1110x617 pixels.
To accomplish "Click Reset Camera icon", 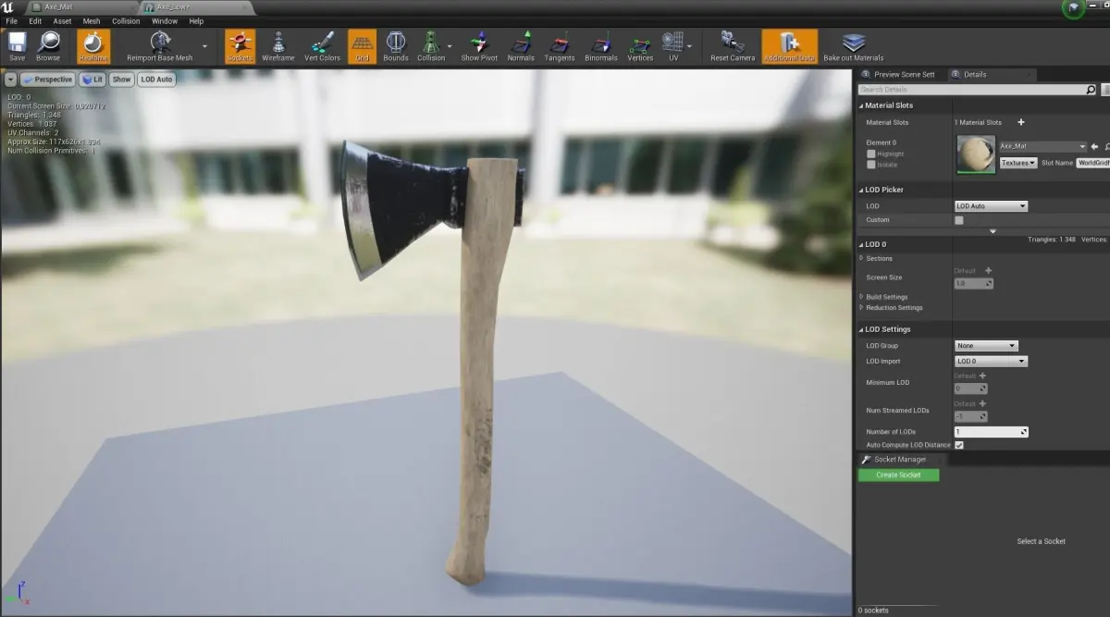I will click(x=733, y=45).
